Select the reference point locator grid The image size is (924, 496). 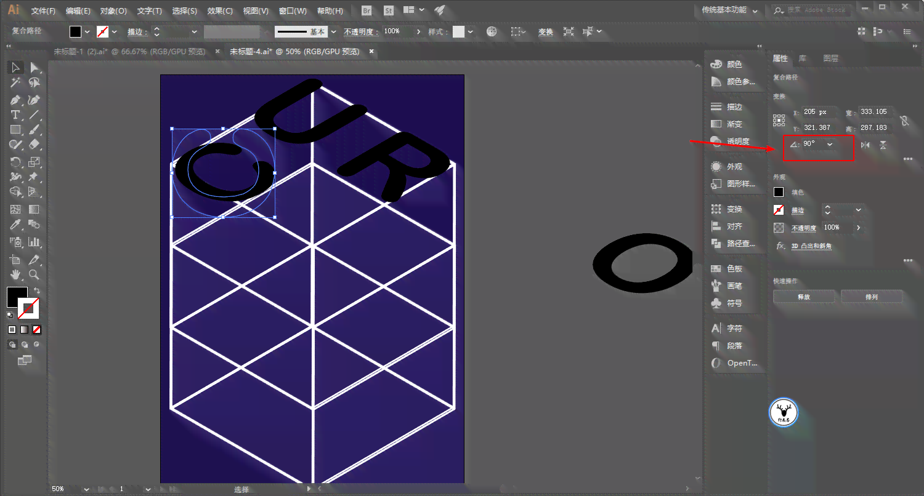click(x=779, y=120)
